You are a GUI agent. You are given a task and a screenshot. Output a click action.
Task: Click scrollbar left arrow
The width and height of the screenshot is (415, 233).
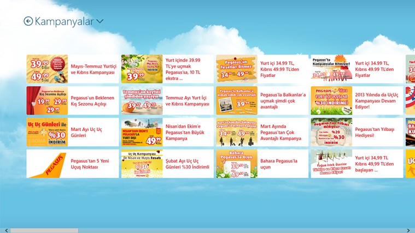(x=7, y=231)
